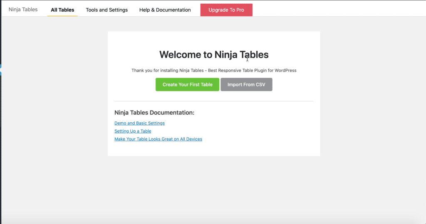The width and height of the screenshot is (426, 224).
Task: Open Setting Up a Table link
Action: coord(133,131)
